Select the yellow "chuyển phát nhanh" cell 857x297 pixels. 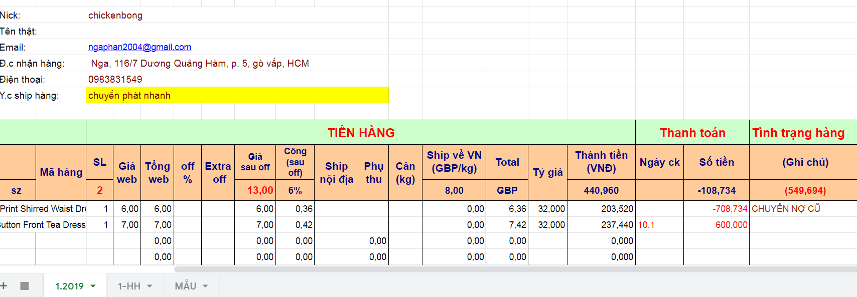tap(237, 95)
